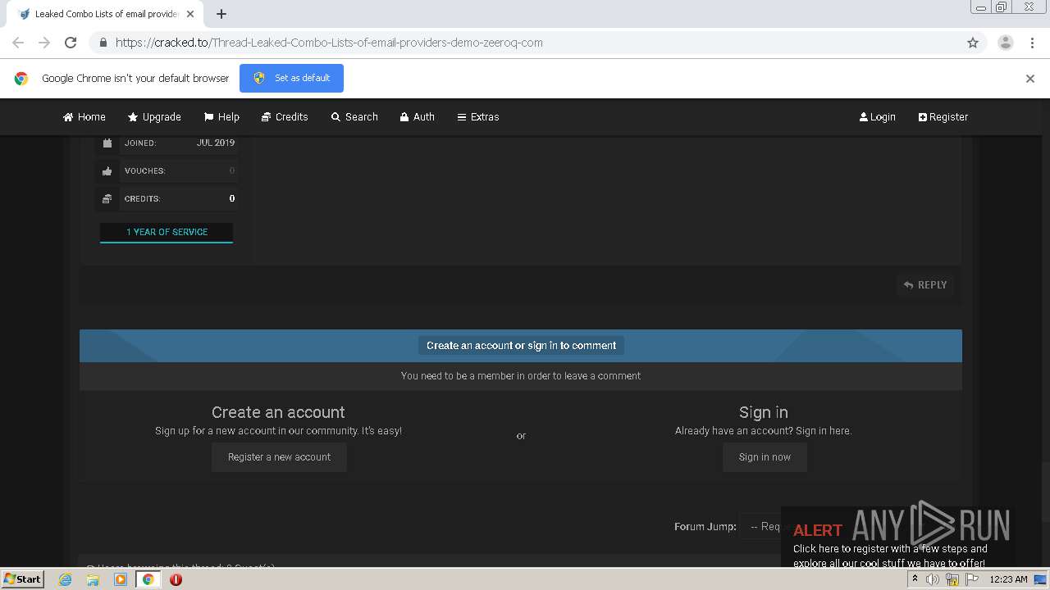Click the network tray icon

[x=952, y=579]
